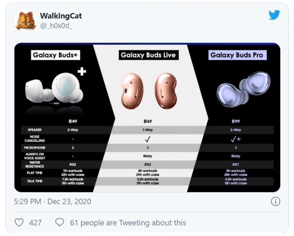Like the tweet with the heart icon
The height and width of the screenshot is (236, 294).
(x=19, y=222)
